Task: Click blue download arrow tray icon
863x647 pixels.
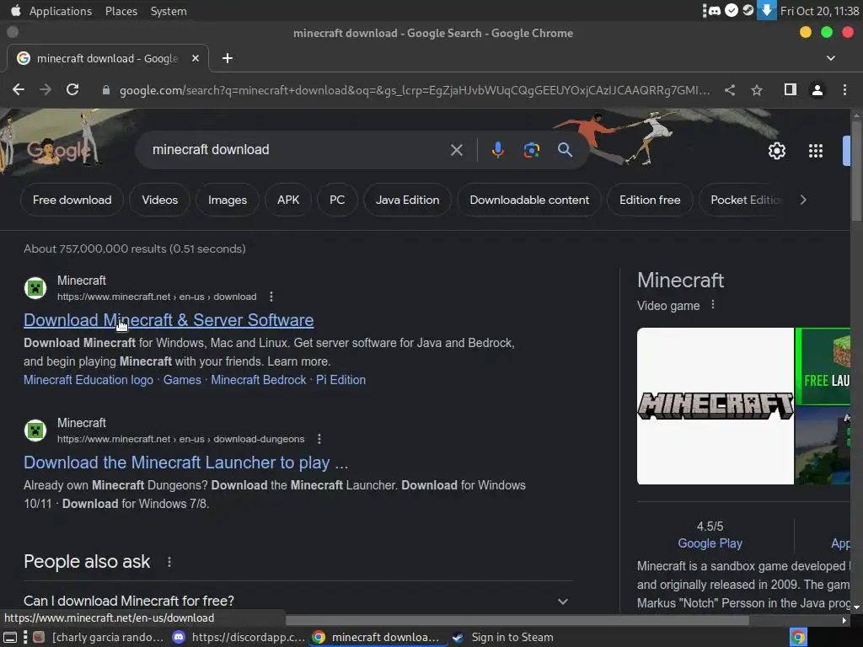Action: coord(766,10)
